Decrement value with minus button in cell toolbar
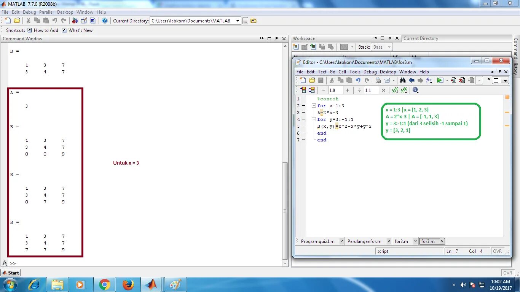Viewport: 520px width, 292px height. [x=324, y=90]
